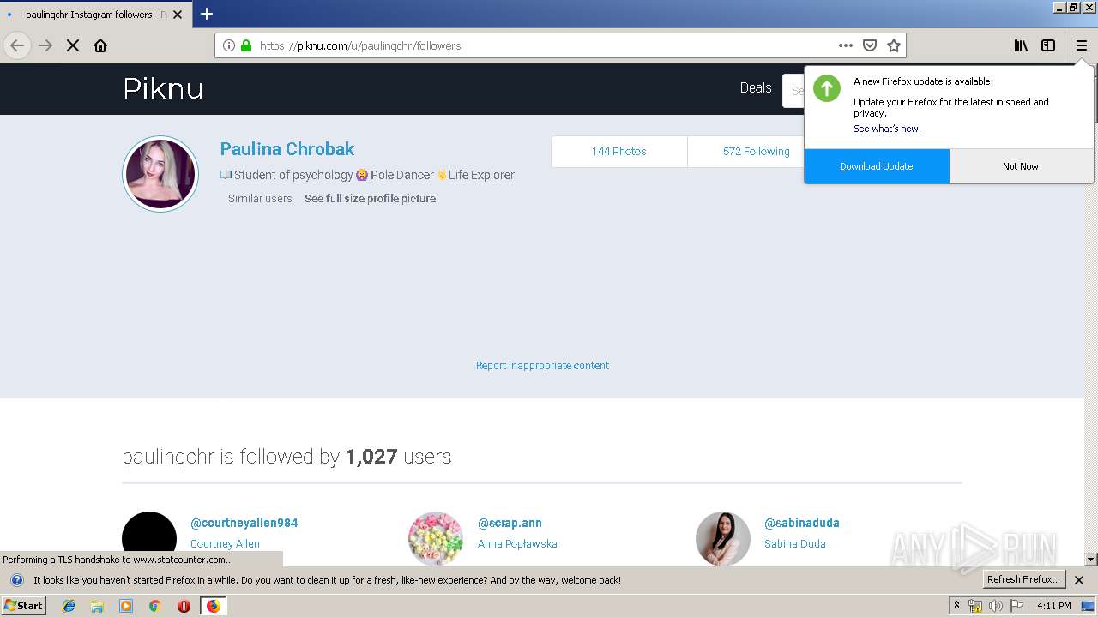The image size is (1098, 617).
Task: Click the Download Update button
Action: [x=877, y=166]
